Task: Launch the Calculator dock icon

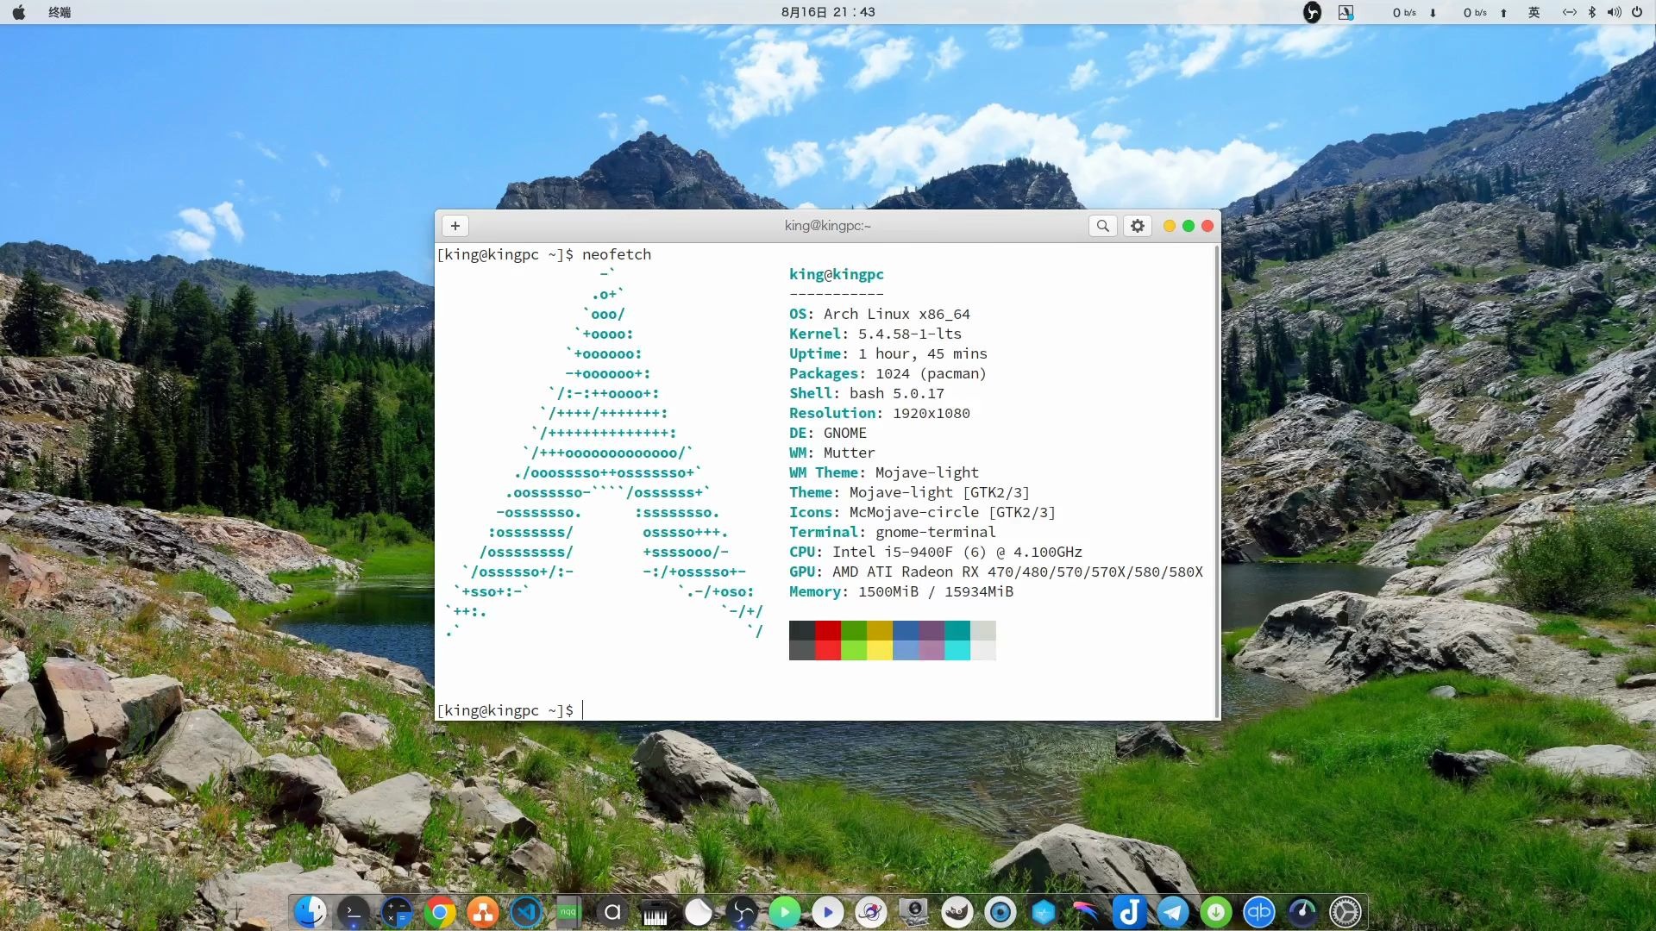Action: pos(397,912)
